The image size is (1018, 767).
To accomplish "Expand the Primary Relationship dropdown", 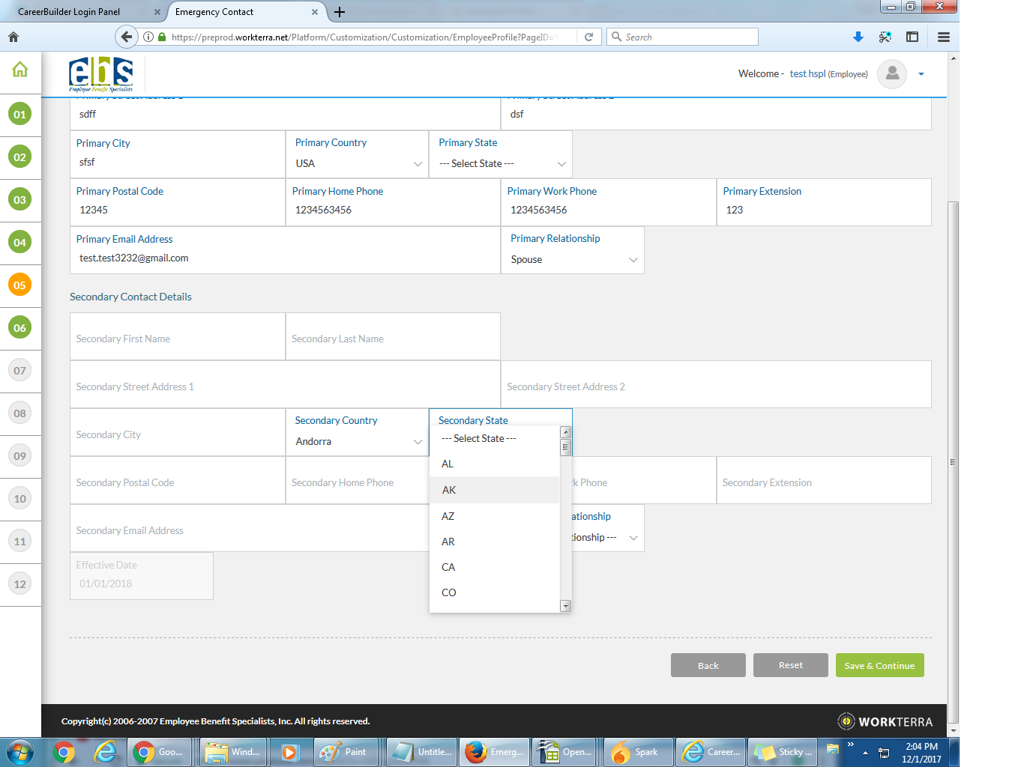I will pos(573,259).
